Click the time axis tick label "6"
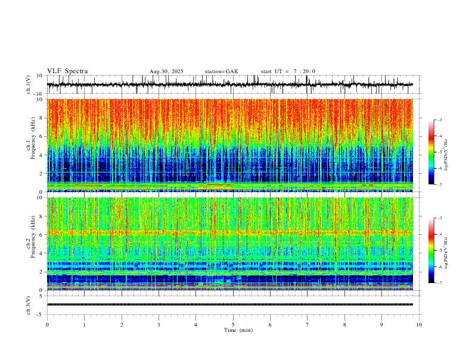 coord(270,325)
